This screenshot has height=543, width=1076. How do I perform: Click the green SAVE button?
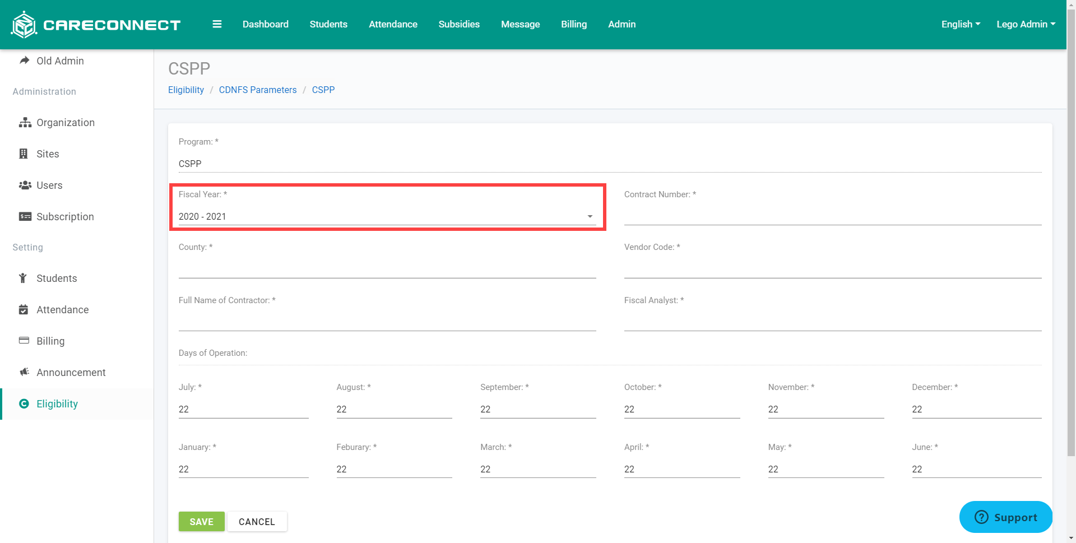(202, 521)
